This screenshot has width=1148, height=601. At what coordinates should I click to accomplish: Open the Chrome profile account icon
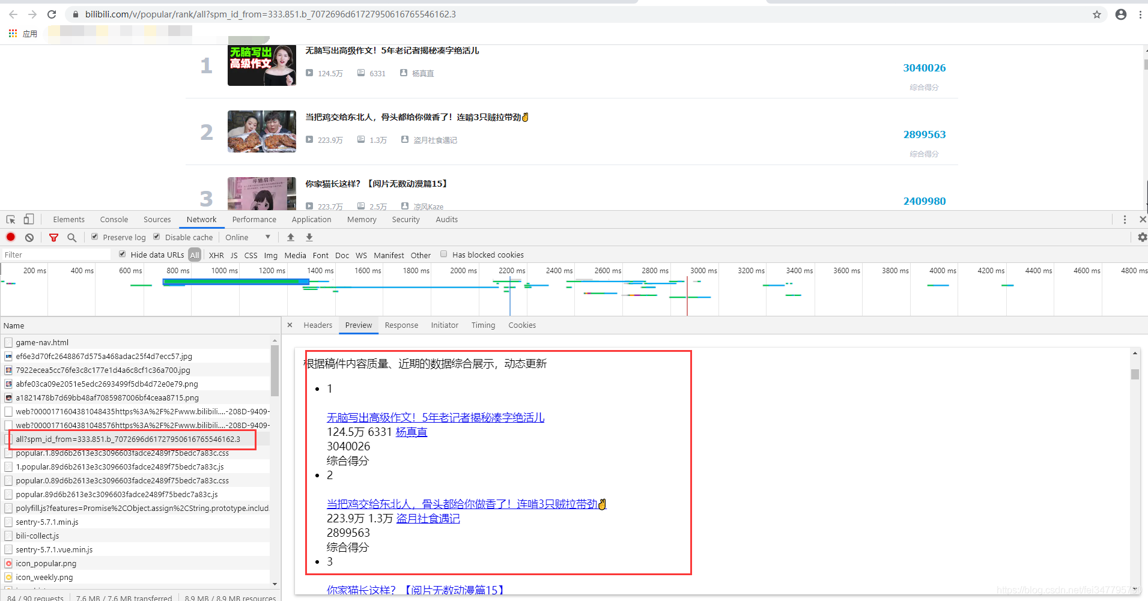[x=1121, y=14]
